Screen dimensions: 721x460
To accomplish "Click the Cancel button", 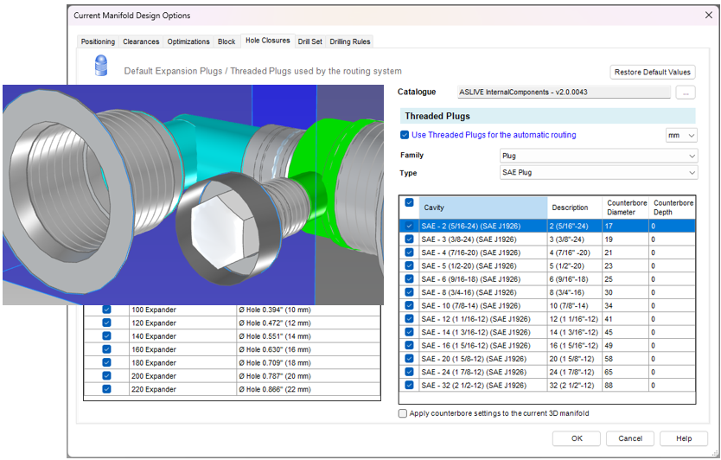I will coord(629,438).
